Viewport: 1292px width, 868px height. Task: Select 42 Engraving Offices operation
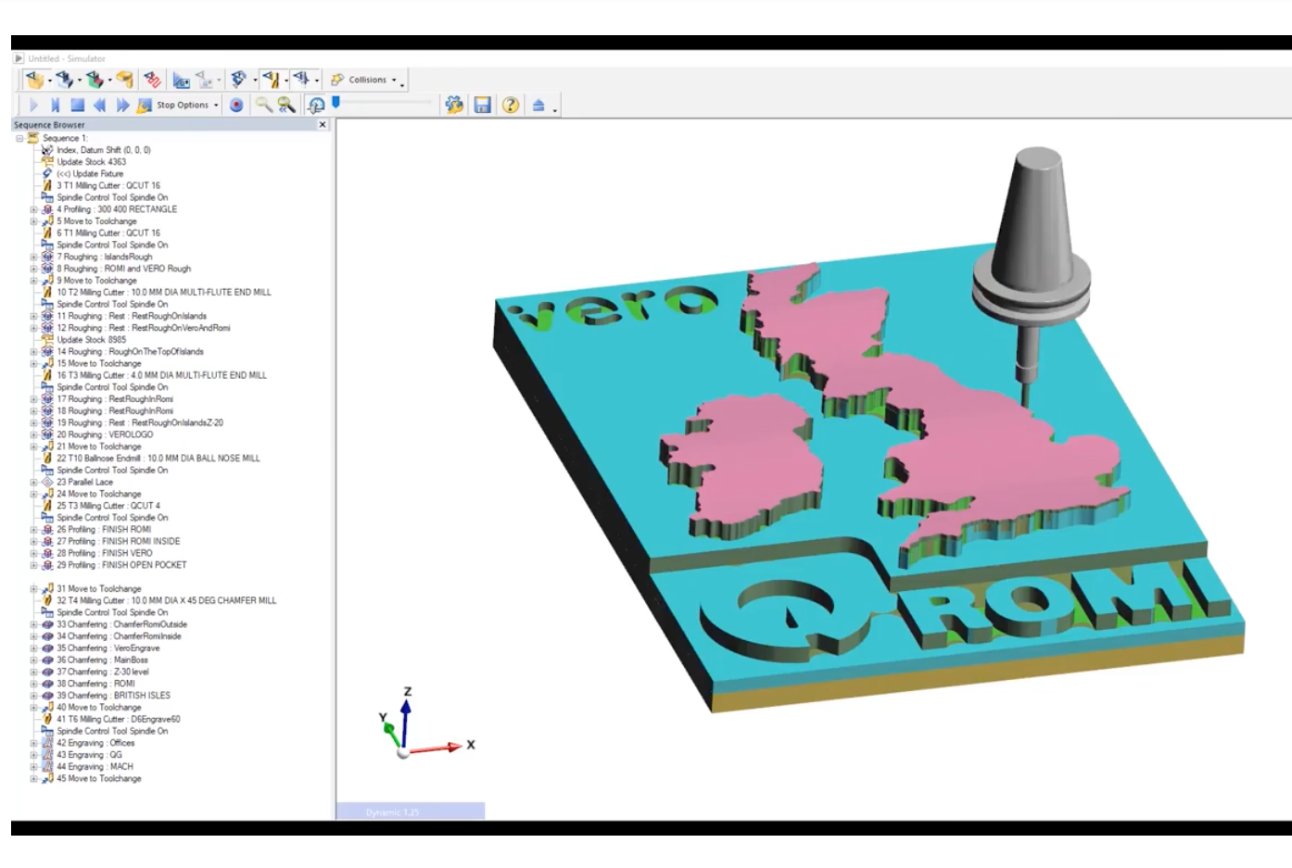click(x=95, y=743)
